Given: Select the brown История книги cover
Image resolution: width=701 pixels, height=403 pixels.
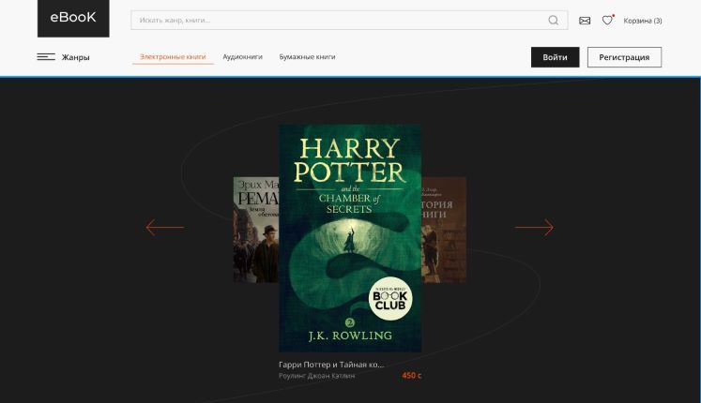Looking at the screenshot, I should pyautogui.click(x=444, y=230).
